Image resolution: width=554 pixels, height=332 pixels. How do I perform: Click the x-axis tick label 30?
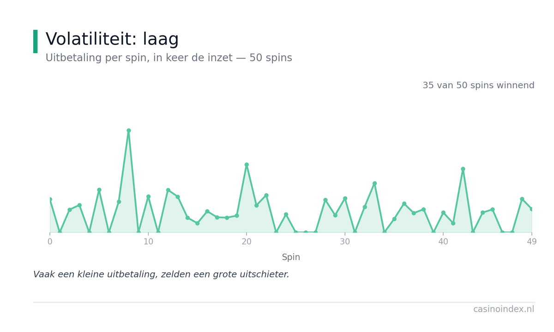345,242
